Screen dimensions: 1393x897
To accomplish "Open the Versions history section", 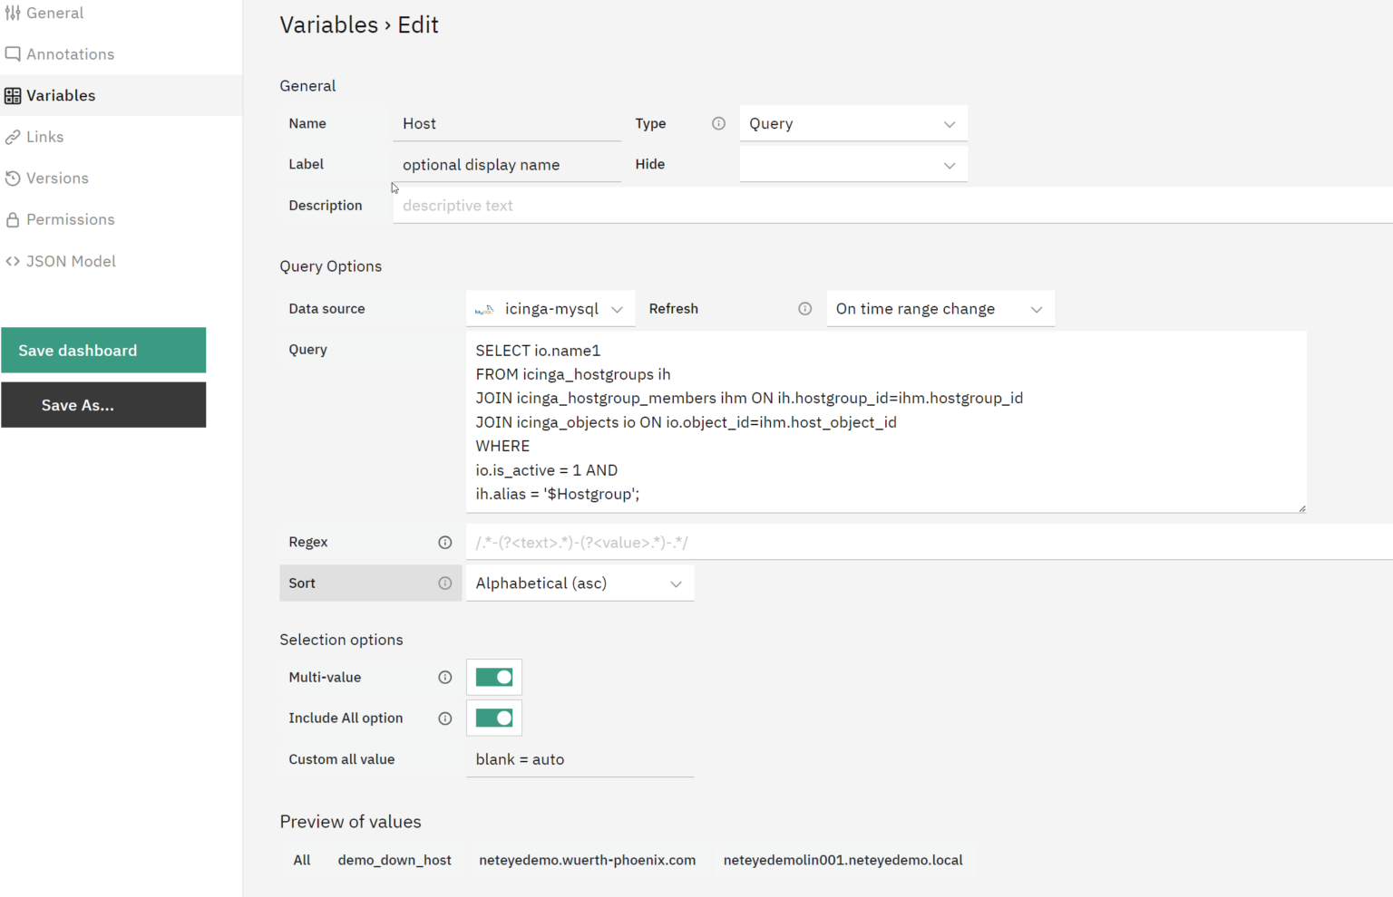I will point(58,178).
